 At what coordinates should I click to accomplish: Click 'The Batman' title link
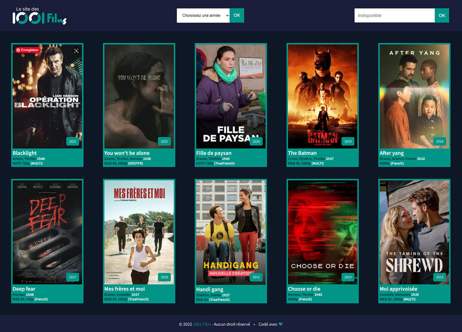click(x=302, y=153)
